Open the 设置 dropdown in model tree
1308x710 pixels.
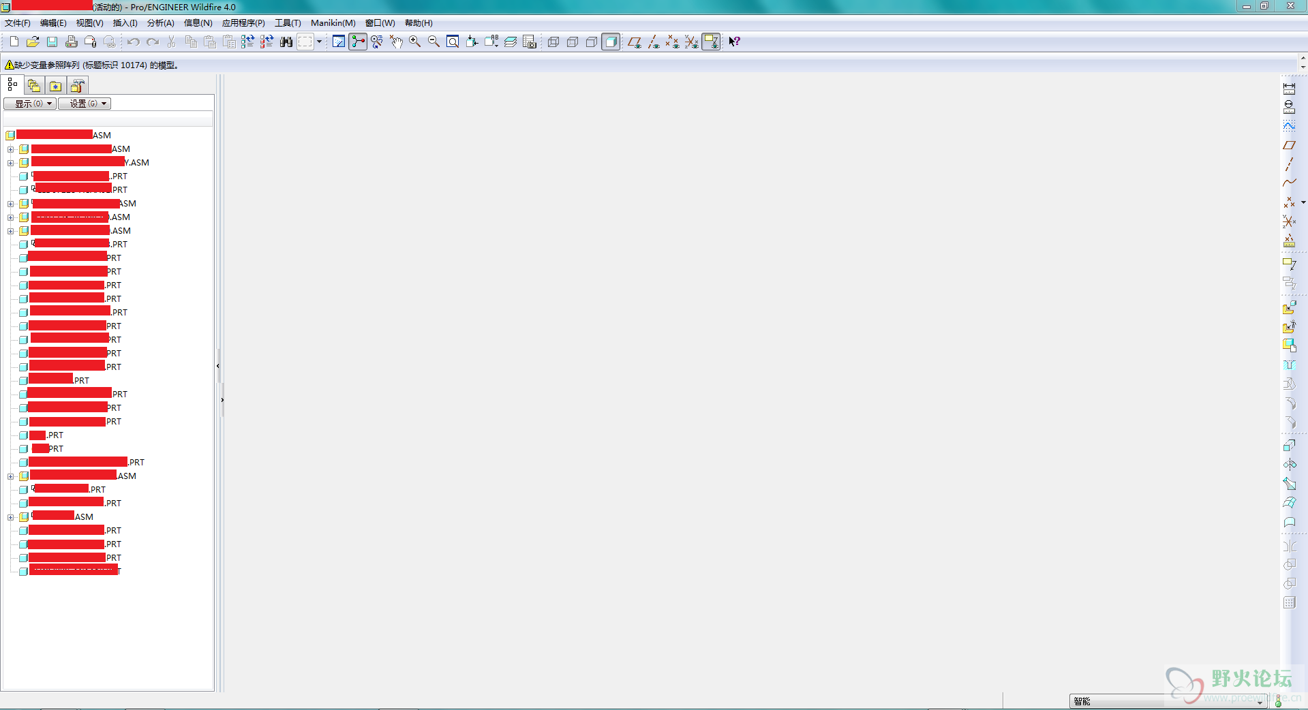85,104
